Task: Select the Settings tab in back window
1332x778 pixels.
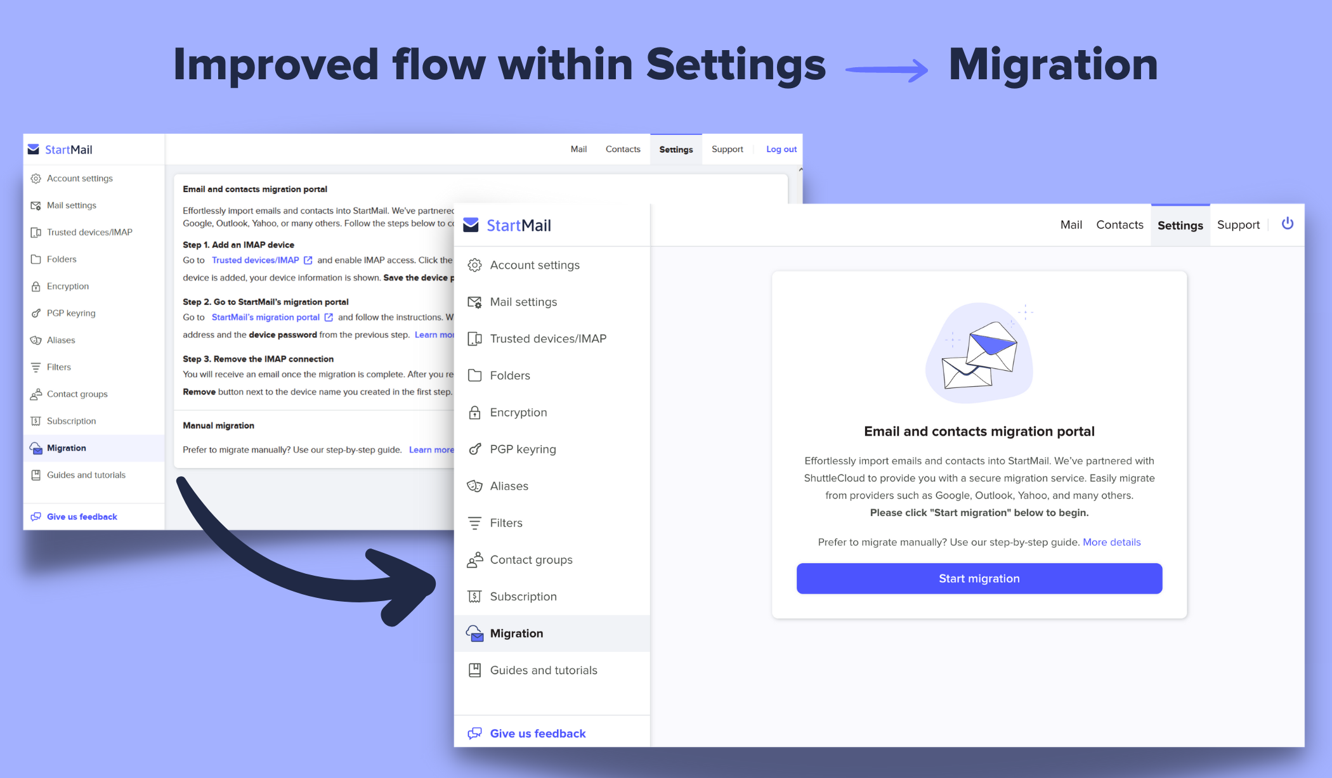Action: pos(676,150)
